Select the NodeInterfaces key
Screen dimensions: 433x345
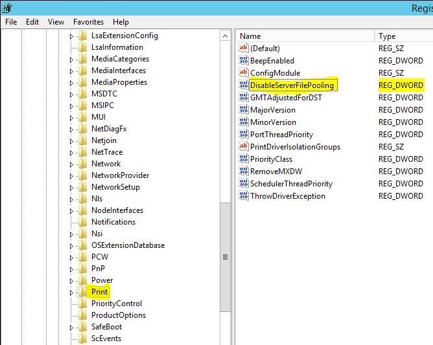coord(117,210)
